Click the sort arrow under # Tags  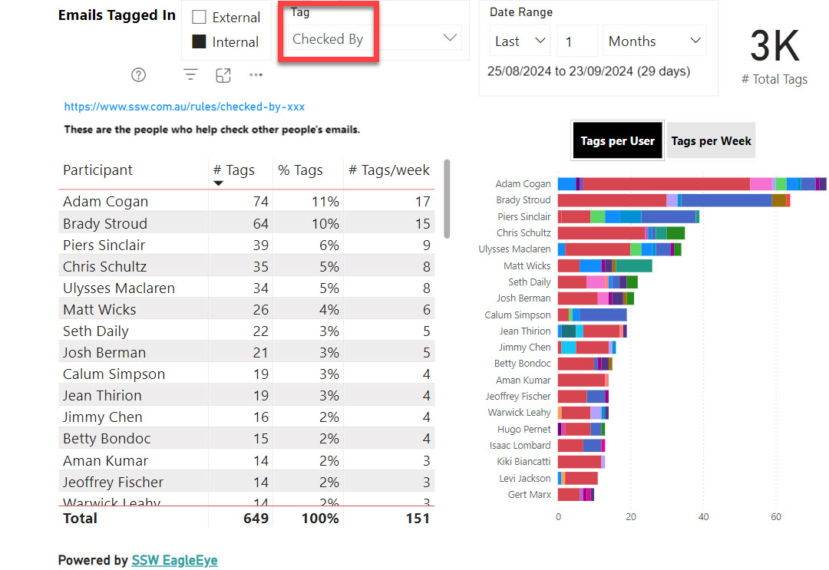tap(219, 183)
